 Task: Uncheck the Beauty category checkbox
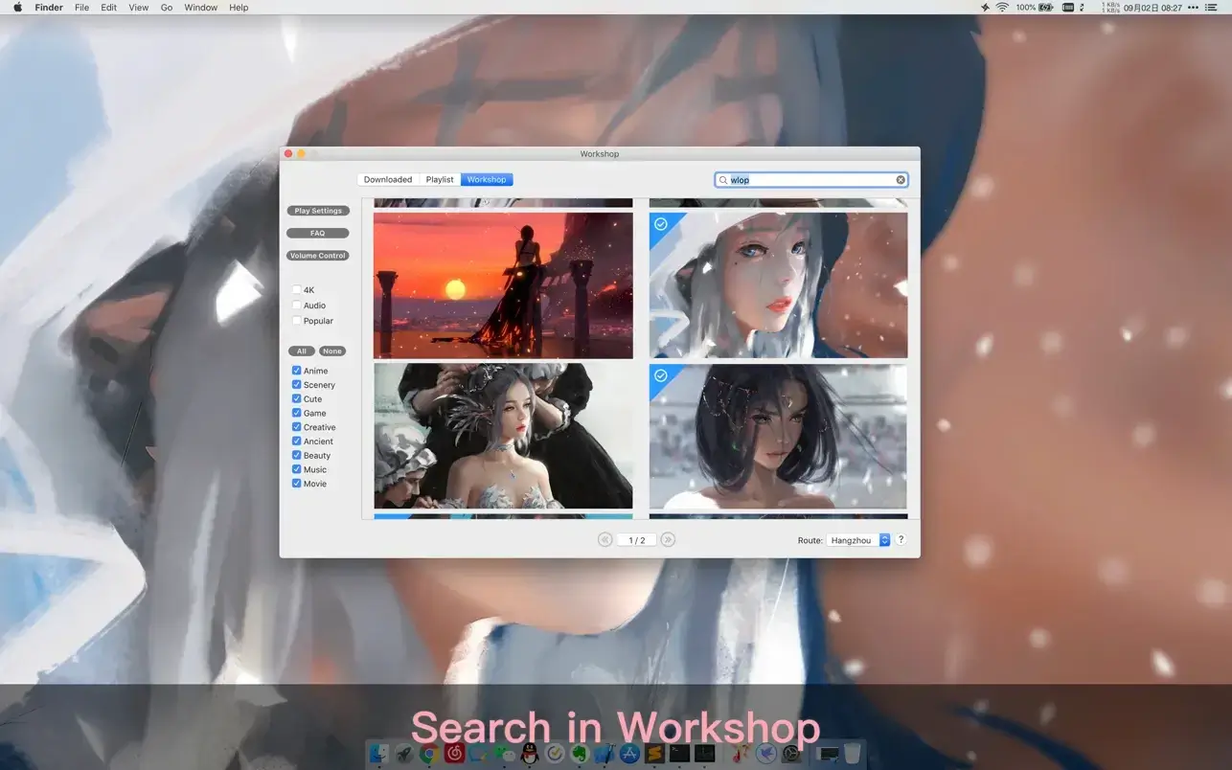(296, 455)
